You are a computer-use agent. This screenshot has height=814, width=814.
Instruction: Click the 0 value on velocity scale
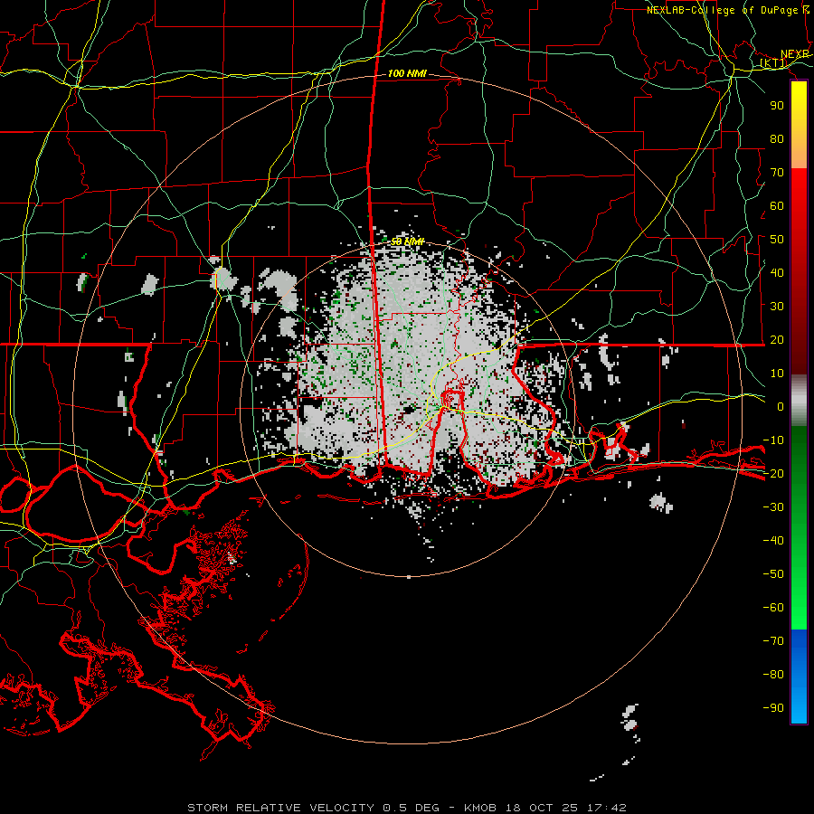pos(781,407)
